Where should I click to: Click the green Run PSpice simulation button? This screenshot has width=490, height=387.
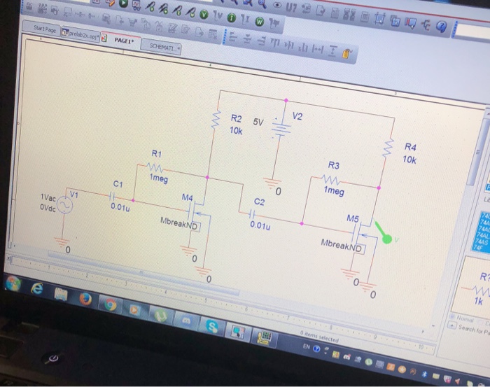click(123, 3)
